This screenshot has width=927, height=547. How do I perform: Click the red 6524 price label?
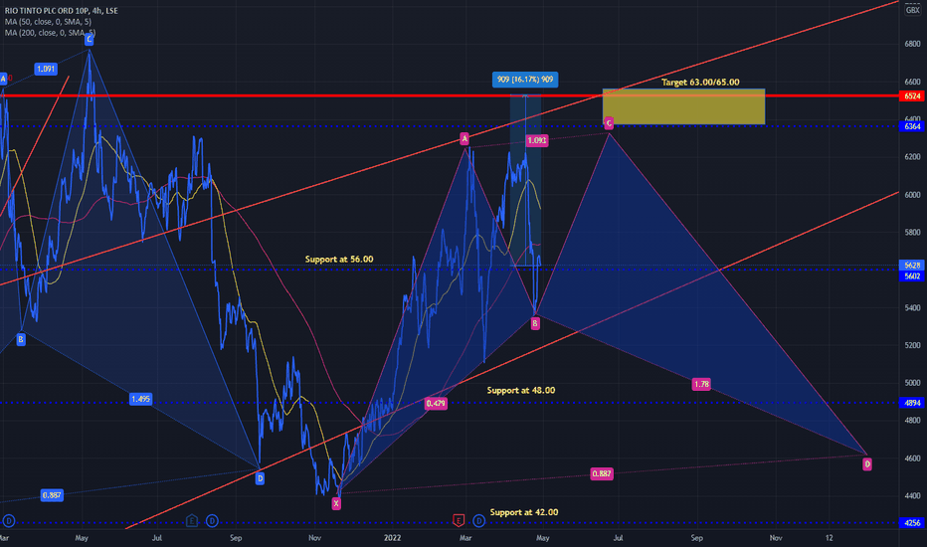tap(912, 95)
